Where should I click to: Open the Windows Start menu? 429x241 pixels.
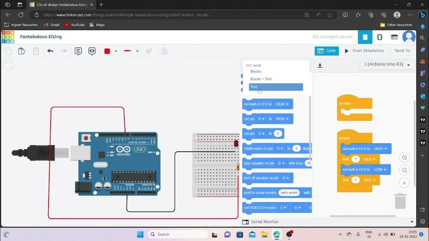coord(140,234)
